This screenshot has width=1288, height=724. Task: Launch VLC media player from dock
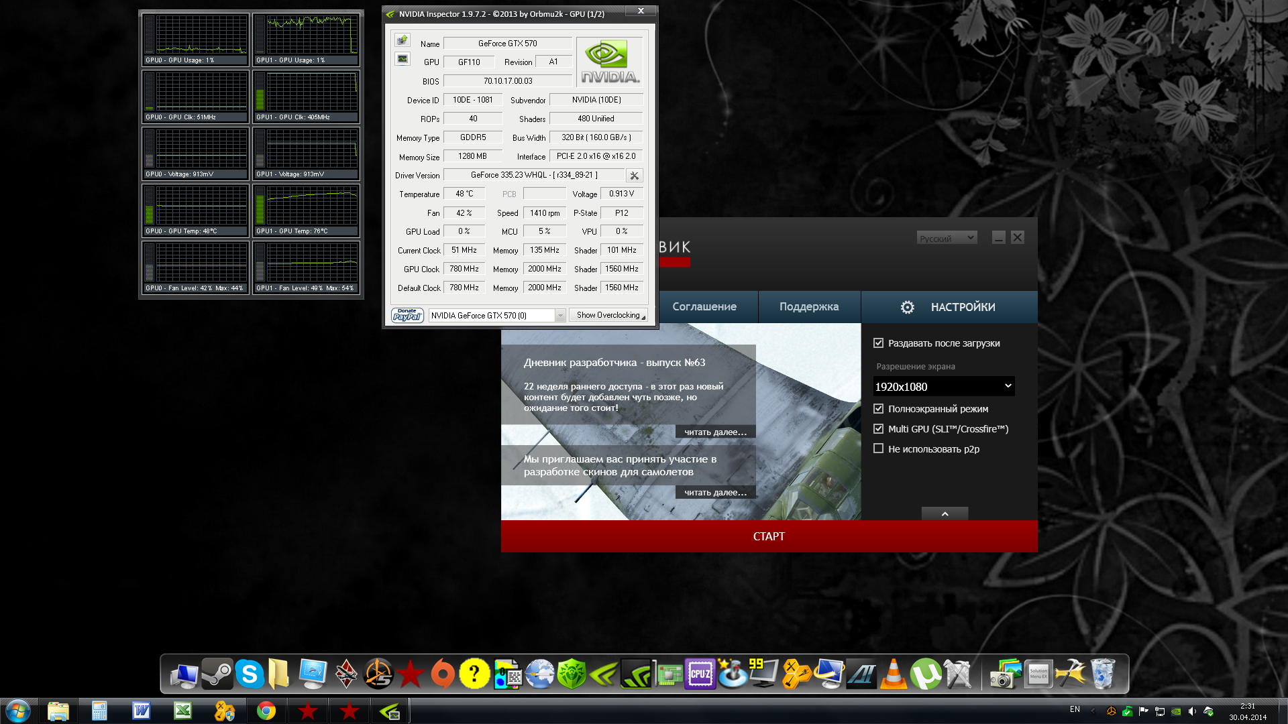893,674
